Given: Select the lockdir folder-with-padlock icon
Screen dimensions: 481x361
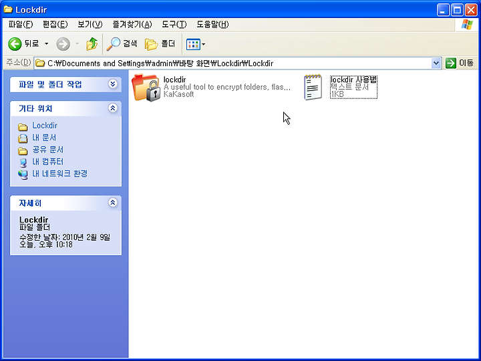Looking at the screenshot, I should (x=146, y=88).
